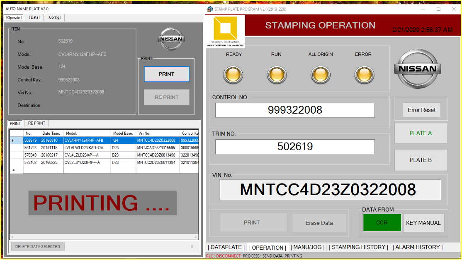462x260 pixels.
Task: Click the Stamp Plate Program title bar icon
Action: (210, 9)
